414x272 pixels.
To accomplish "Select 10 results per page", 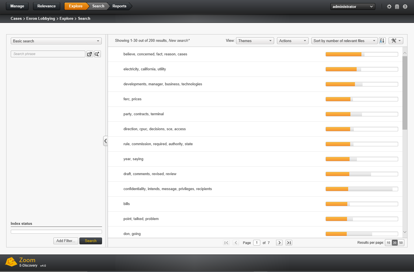I will pyautogui.click(x=388, y=242).
